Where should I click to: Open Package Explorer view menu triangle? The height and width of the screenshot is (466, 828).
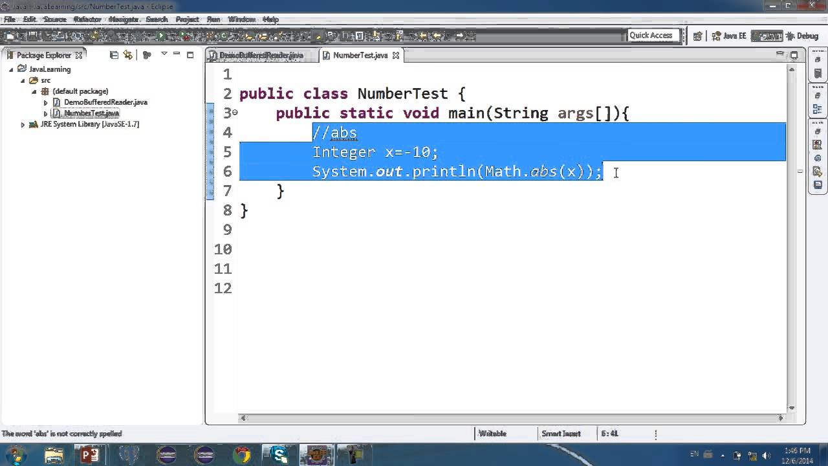click(164, 54)
